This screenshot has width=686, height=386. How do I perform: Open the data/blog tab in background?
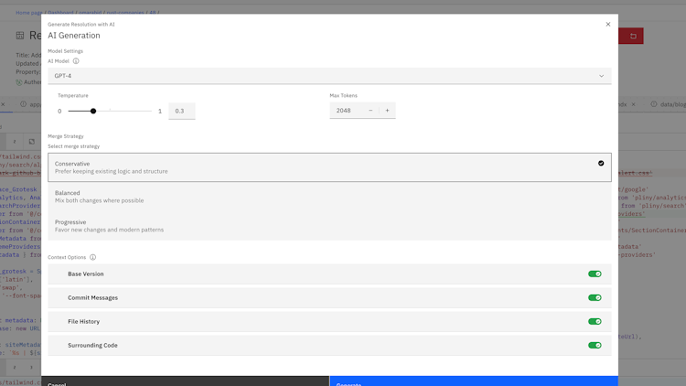(x=668, y=104)
